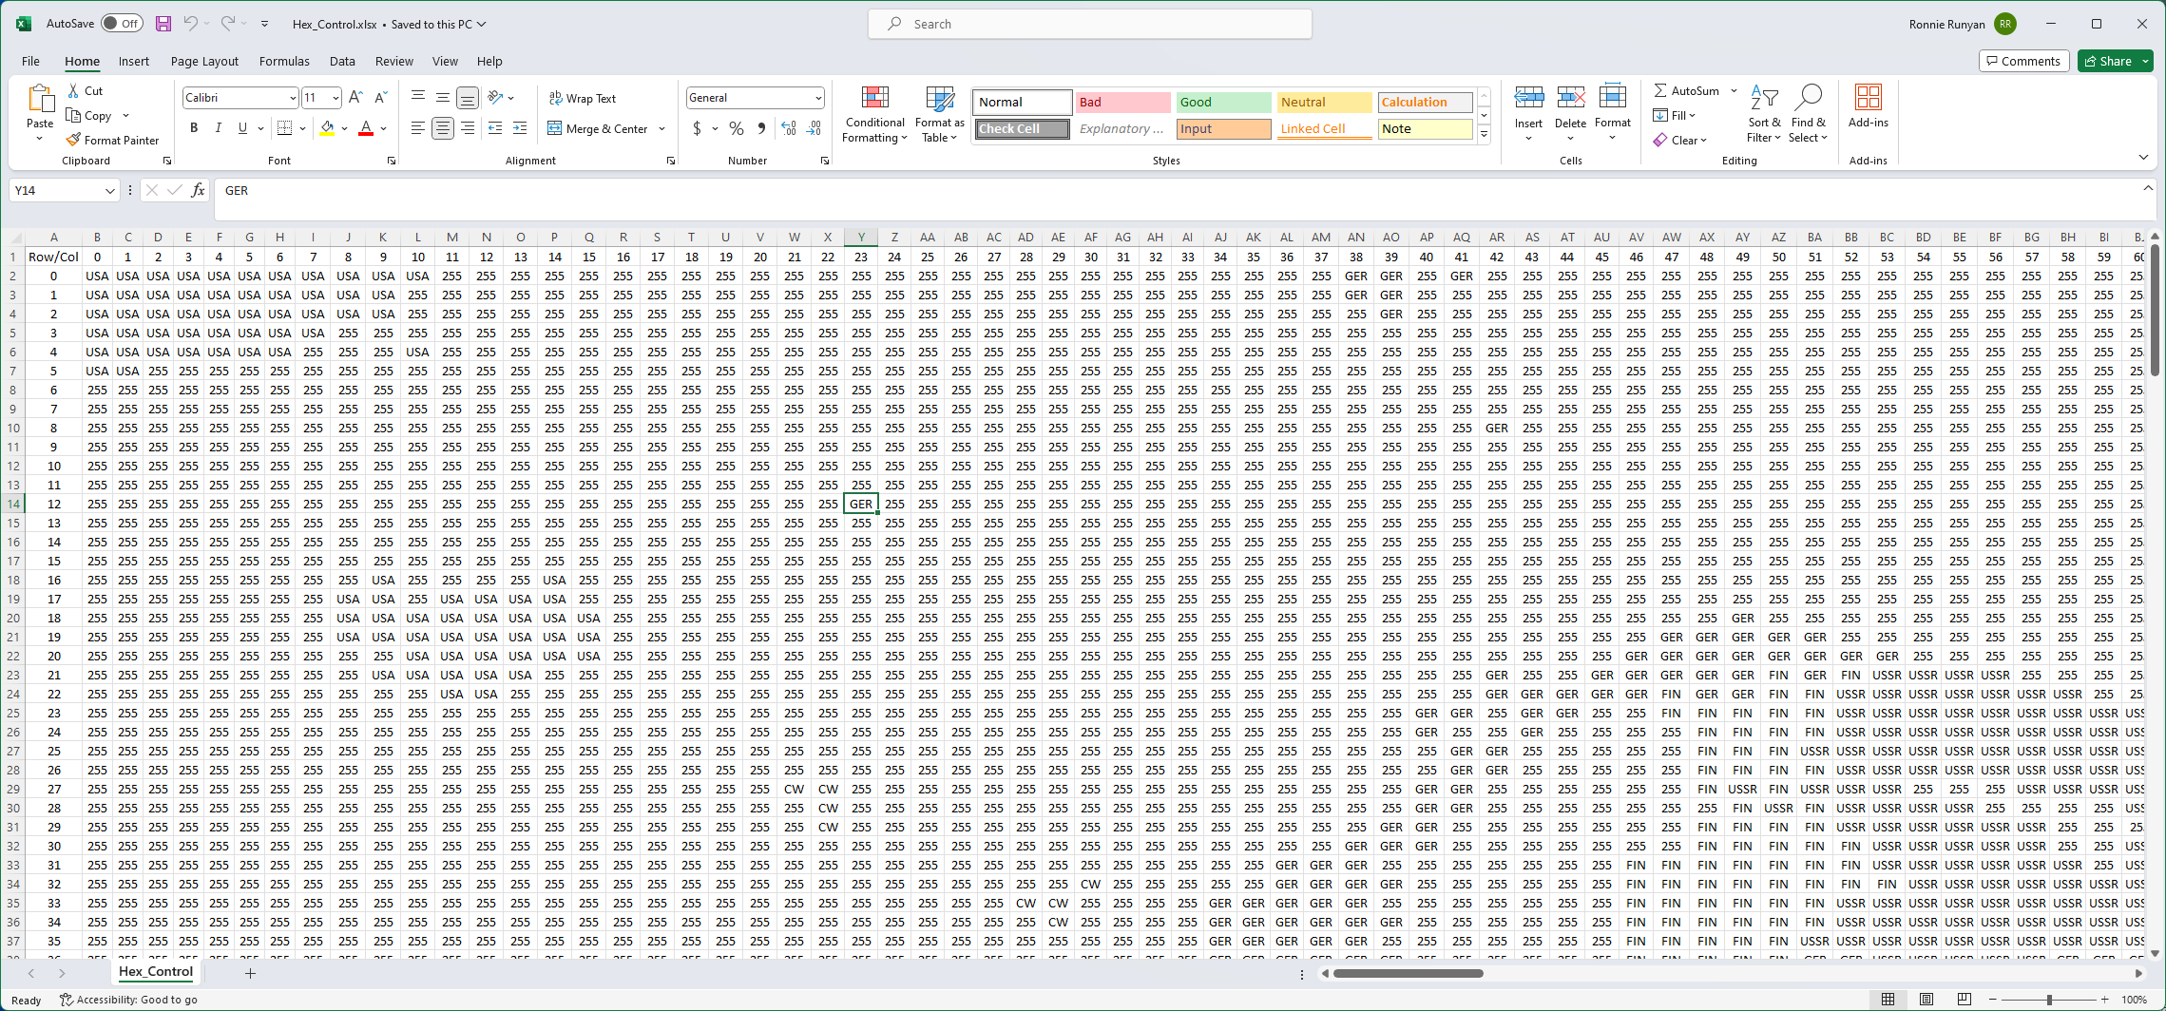Click the Fill Color bucket swatch
This screenshot has height=1011, width=2166.
(x=327, y=128)
